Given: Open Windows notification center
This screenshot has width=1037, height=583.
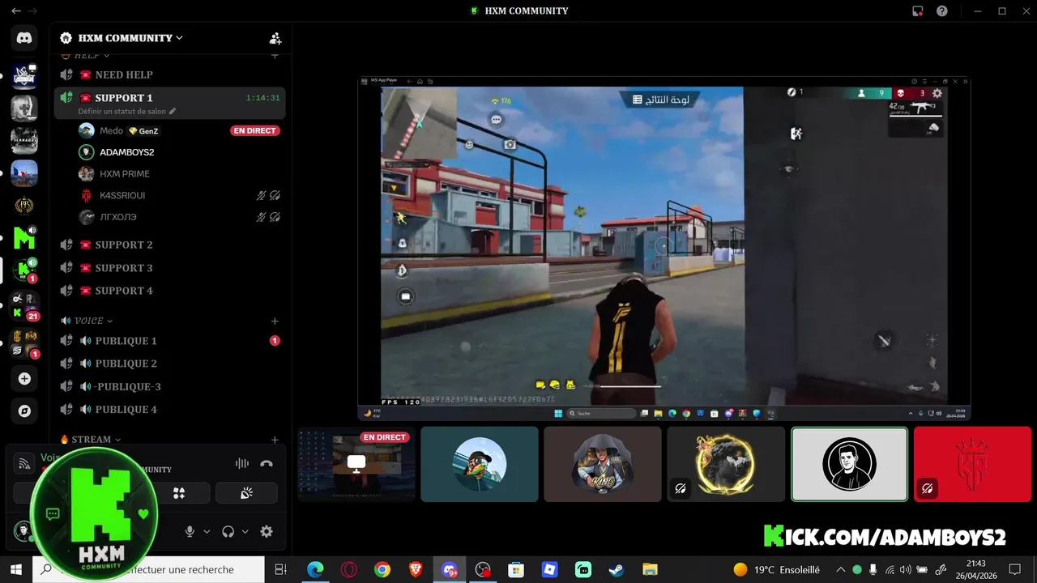Looking at the screenshot, I should [x=1014, y=570].
